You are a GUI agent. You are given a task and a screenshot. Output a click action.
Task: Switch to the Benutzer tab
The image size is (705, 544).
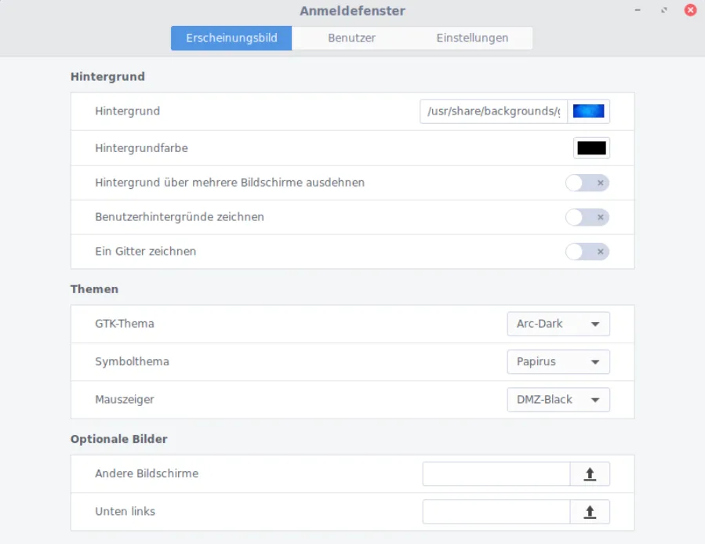[351, 38]
